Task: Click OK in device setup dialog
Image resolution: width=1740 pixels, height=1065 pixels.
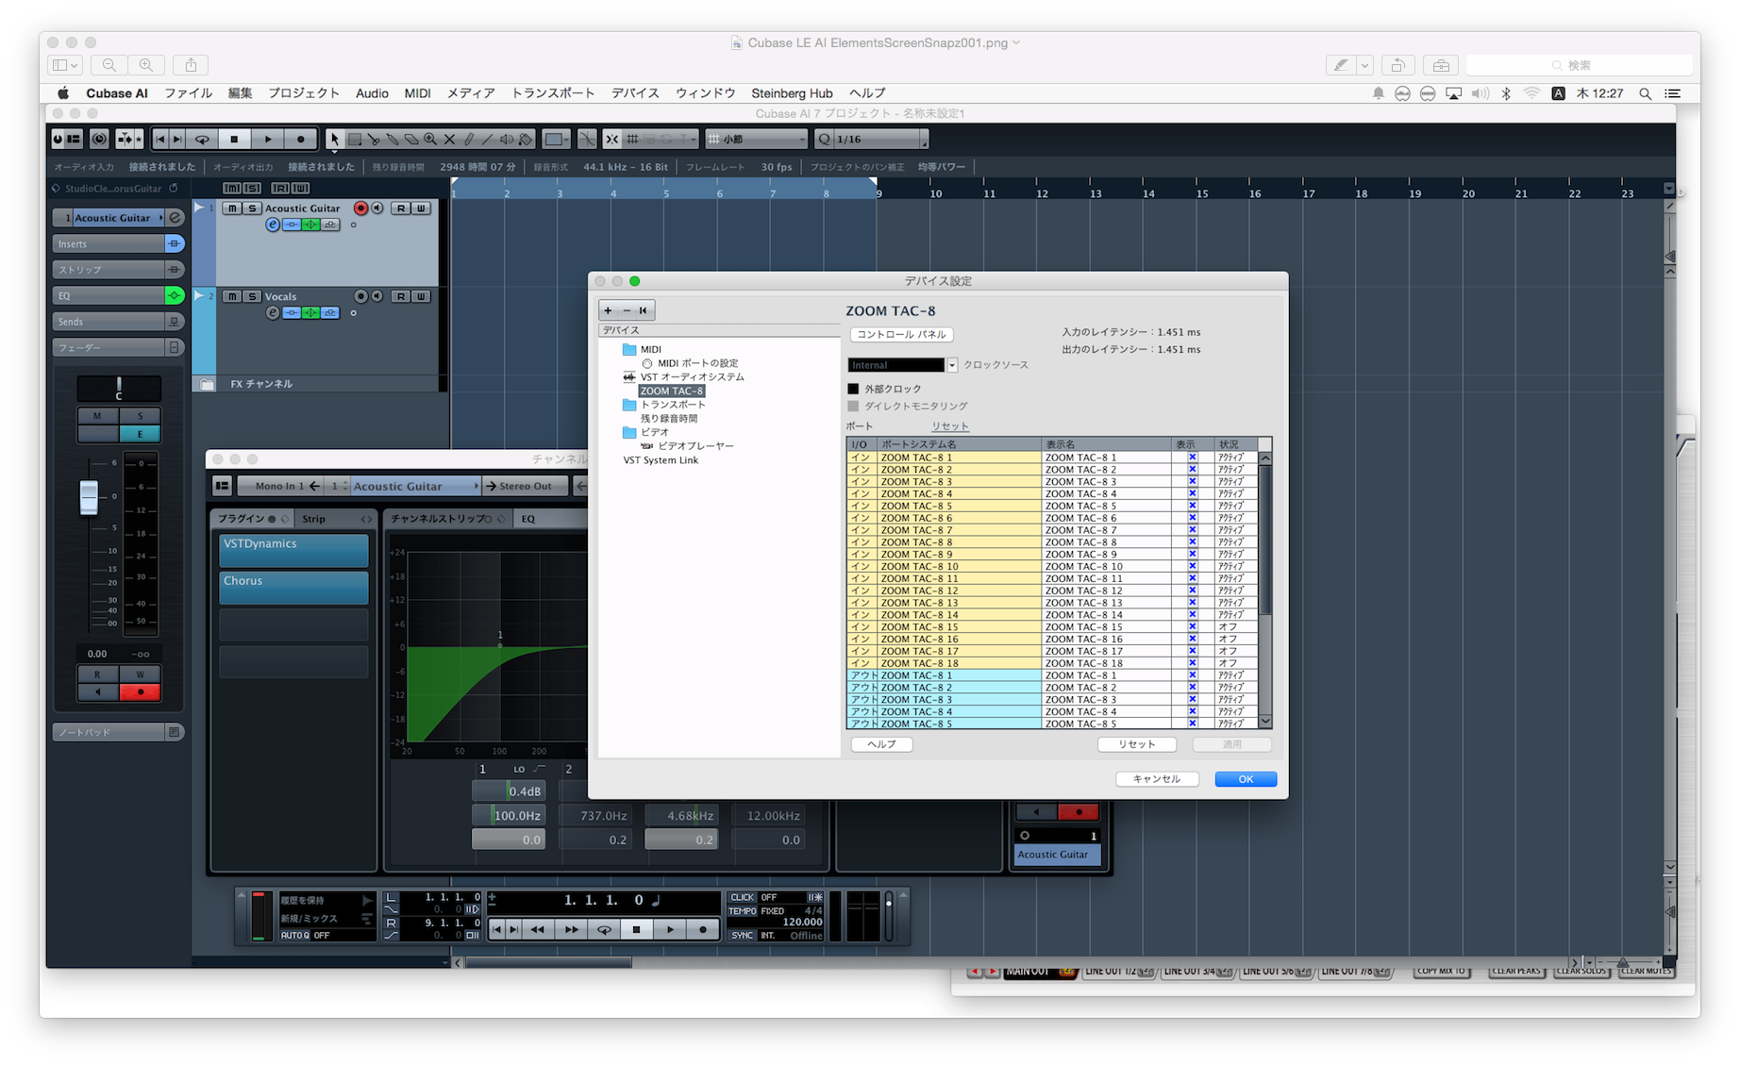Action: pyautogui.click(x=1246, y=779)
